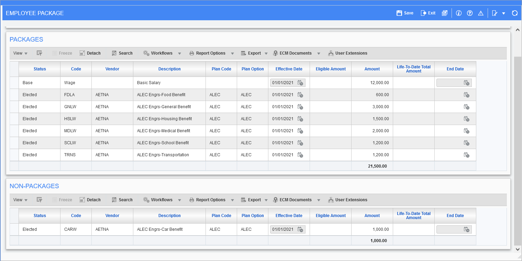
Task: Open the help question mark icon
Action: (x=469, y=13)
